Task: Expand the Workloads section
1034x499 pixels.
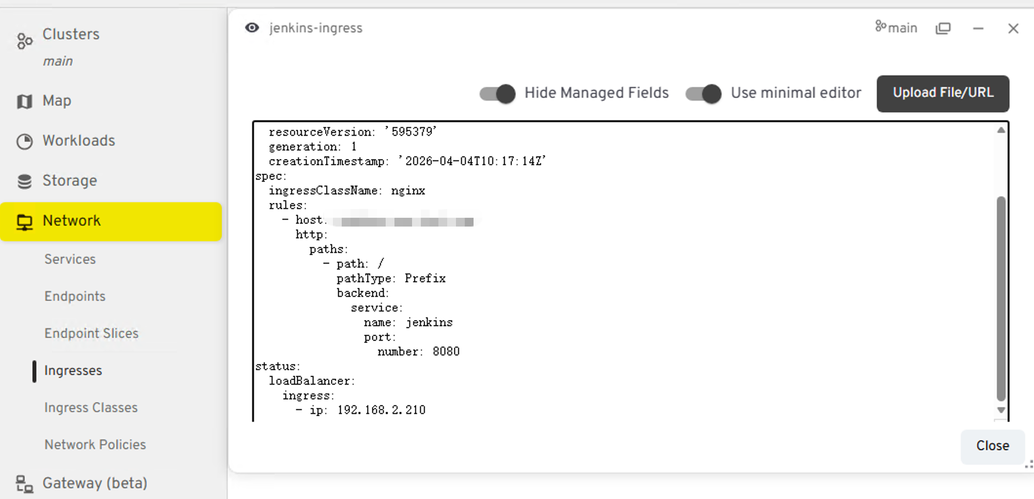Action: point(79,141)
